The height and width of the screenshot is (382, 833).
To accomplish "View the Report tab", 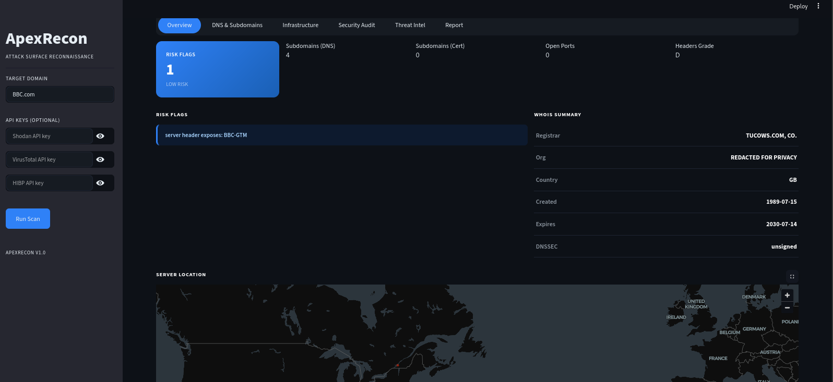I will coord(454,25).
